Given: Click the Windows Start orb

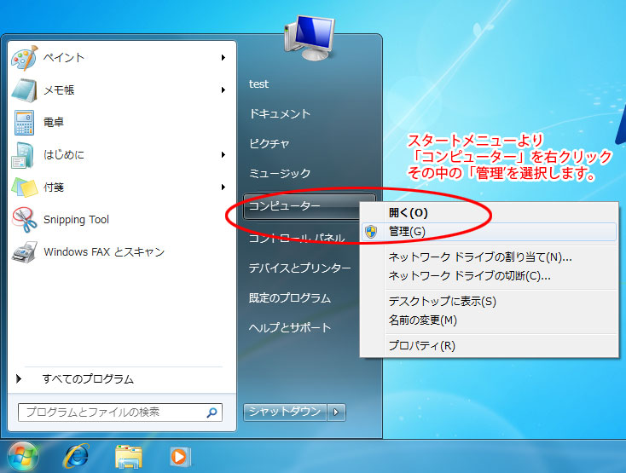Looking at the screenshot, I should click(x=22, y=457).
